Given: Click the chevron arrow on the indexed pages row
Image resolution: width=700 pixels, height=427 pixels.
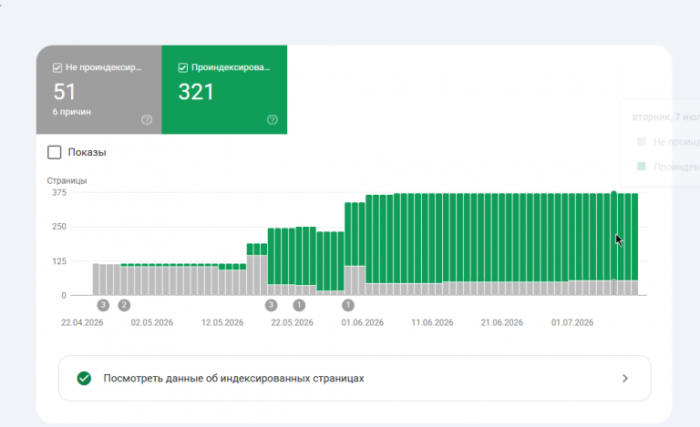Looking at the screenshot, I should point(625,379).
